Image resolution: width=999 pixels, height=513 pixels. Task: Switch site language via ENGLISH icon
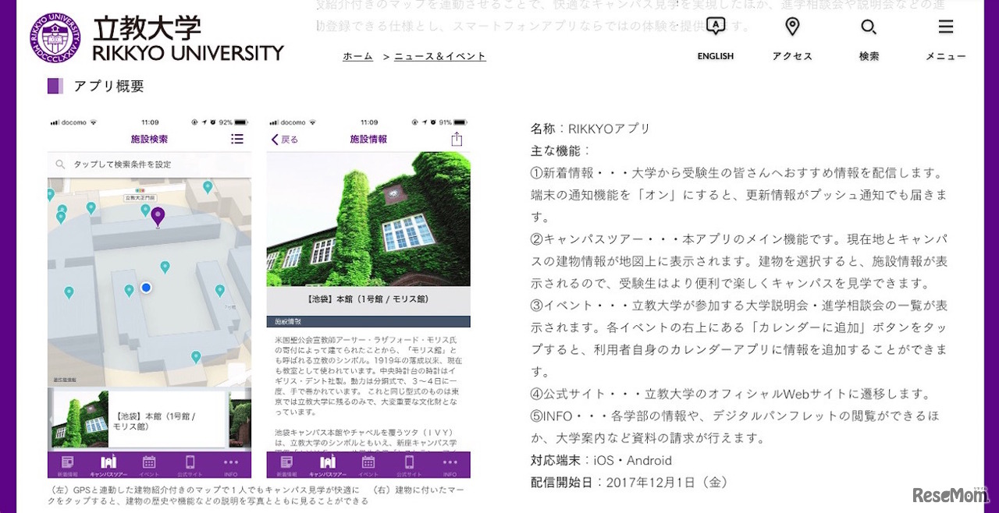pyautogui.click(x=716, y=27)
